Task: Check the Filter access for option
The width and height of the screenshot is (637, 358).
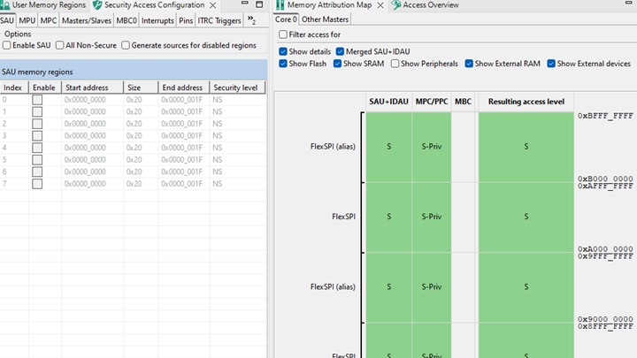Action: point(282,34)
